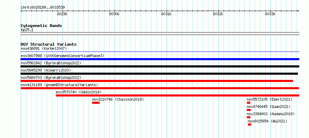Open nsv6015654 (Wu2021) variant label
309x138 pixels.
[x=267, y=121]
